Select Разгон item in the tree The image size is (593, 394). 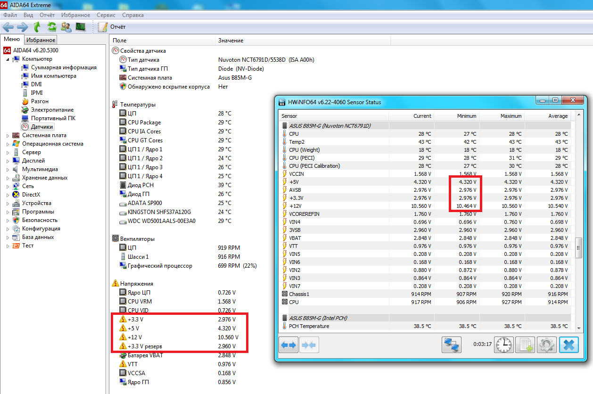coord(40,101)
